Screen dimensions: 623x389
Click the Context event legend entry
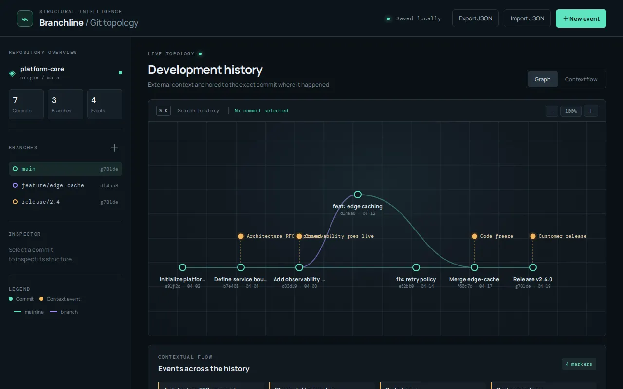60,299
